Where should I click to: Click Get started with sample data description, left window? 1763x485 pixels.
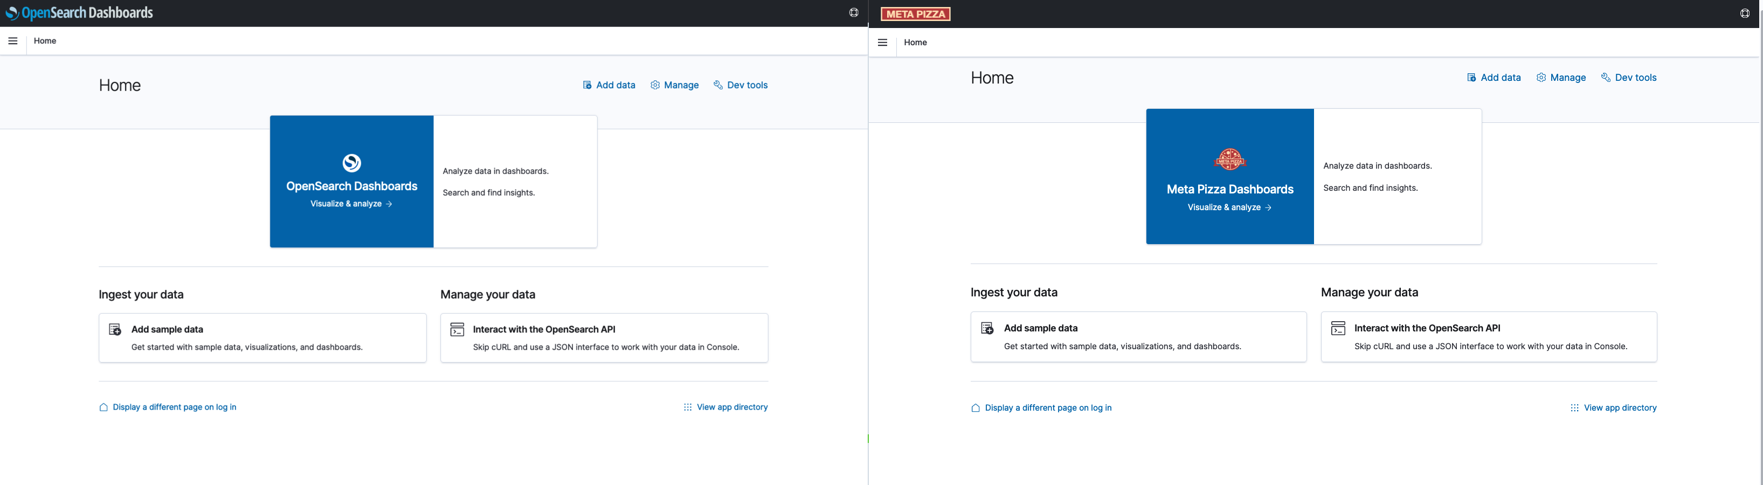click(247, 348)
